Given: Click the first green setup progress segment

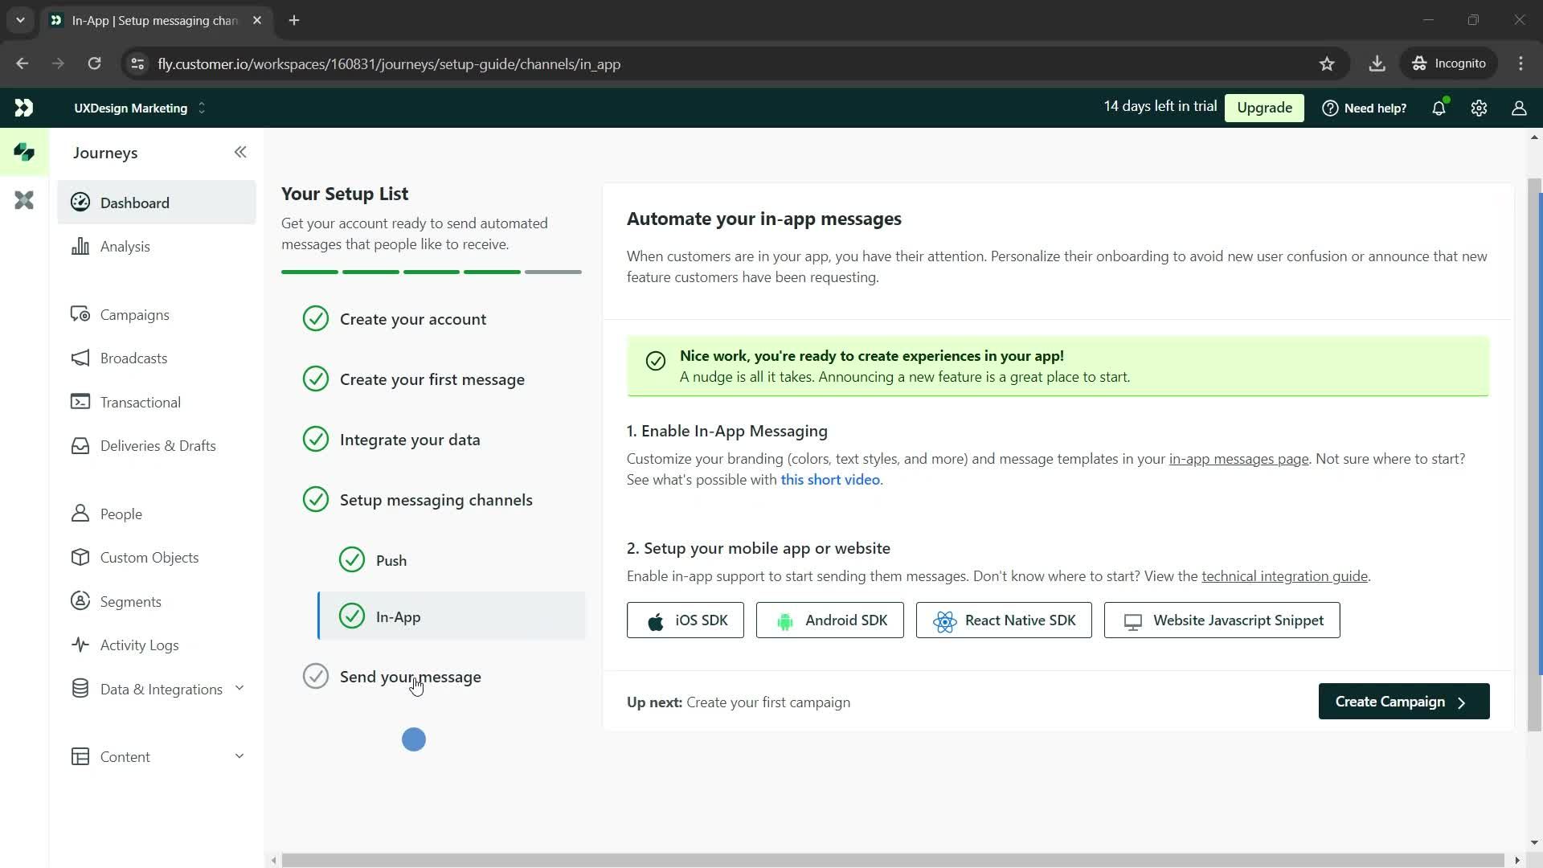Looking at the screenshot, I should pos(309,272).
